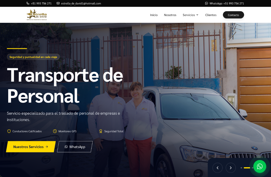271x177 pixels.
Task: Click the email envelope icon
Action: (58, 3)
